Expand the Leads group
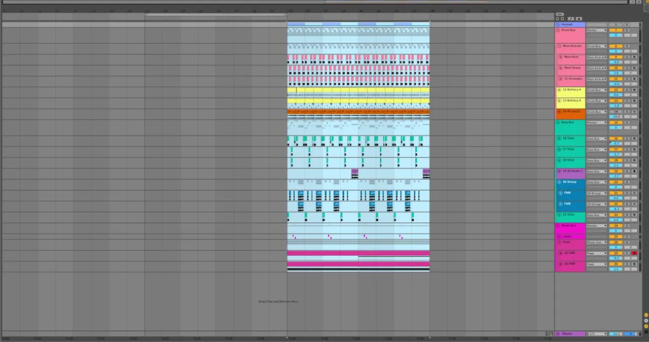This screenshot has height=342, width=649. click(x=559, y=236)
